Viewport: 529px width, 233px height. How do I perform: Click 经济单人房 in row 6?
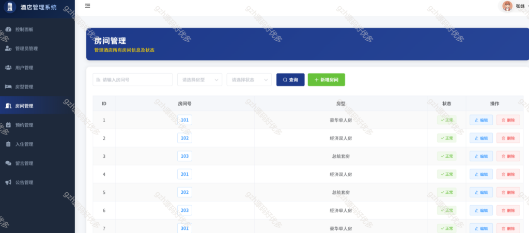coord(341,211)
